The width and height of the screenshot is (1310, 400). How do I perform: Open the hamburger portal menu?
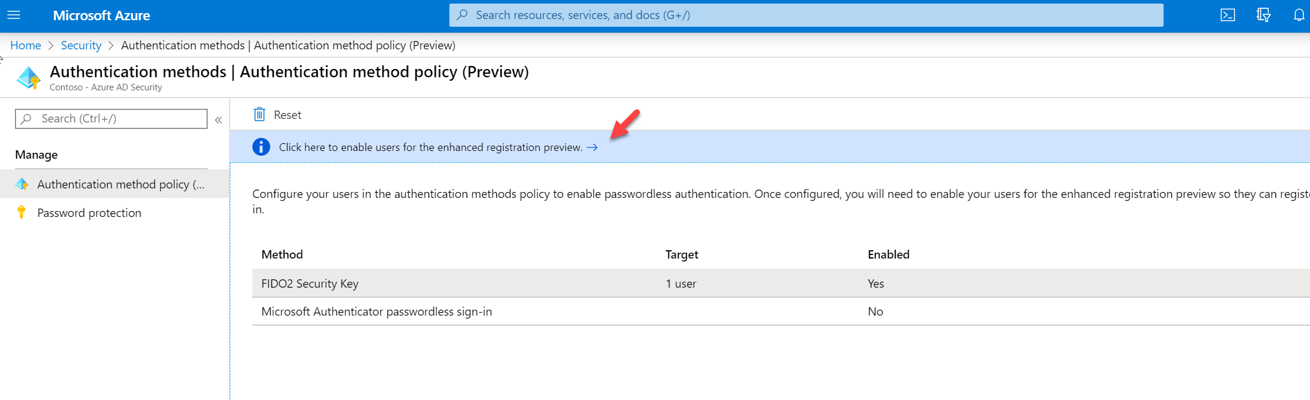(x=14, y=15)
